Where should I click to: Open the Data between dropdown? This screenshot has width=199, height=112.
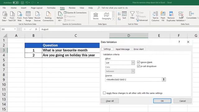[133, 71]
